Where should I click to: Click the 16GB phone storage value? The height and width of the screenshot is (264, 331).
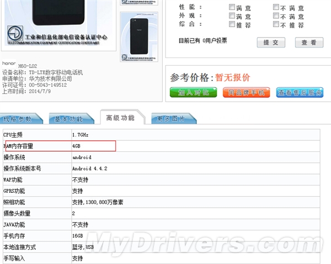(77, 236)
